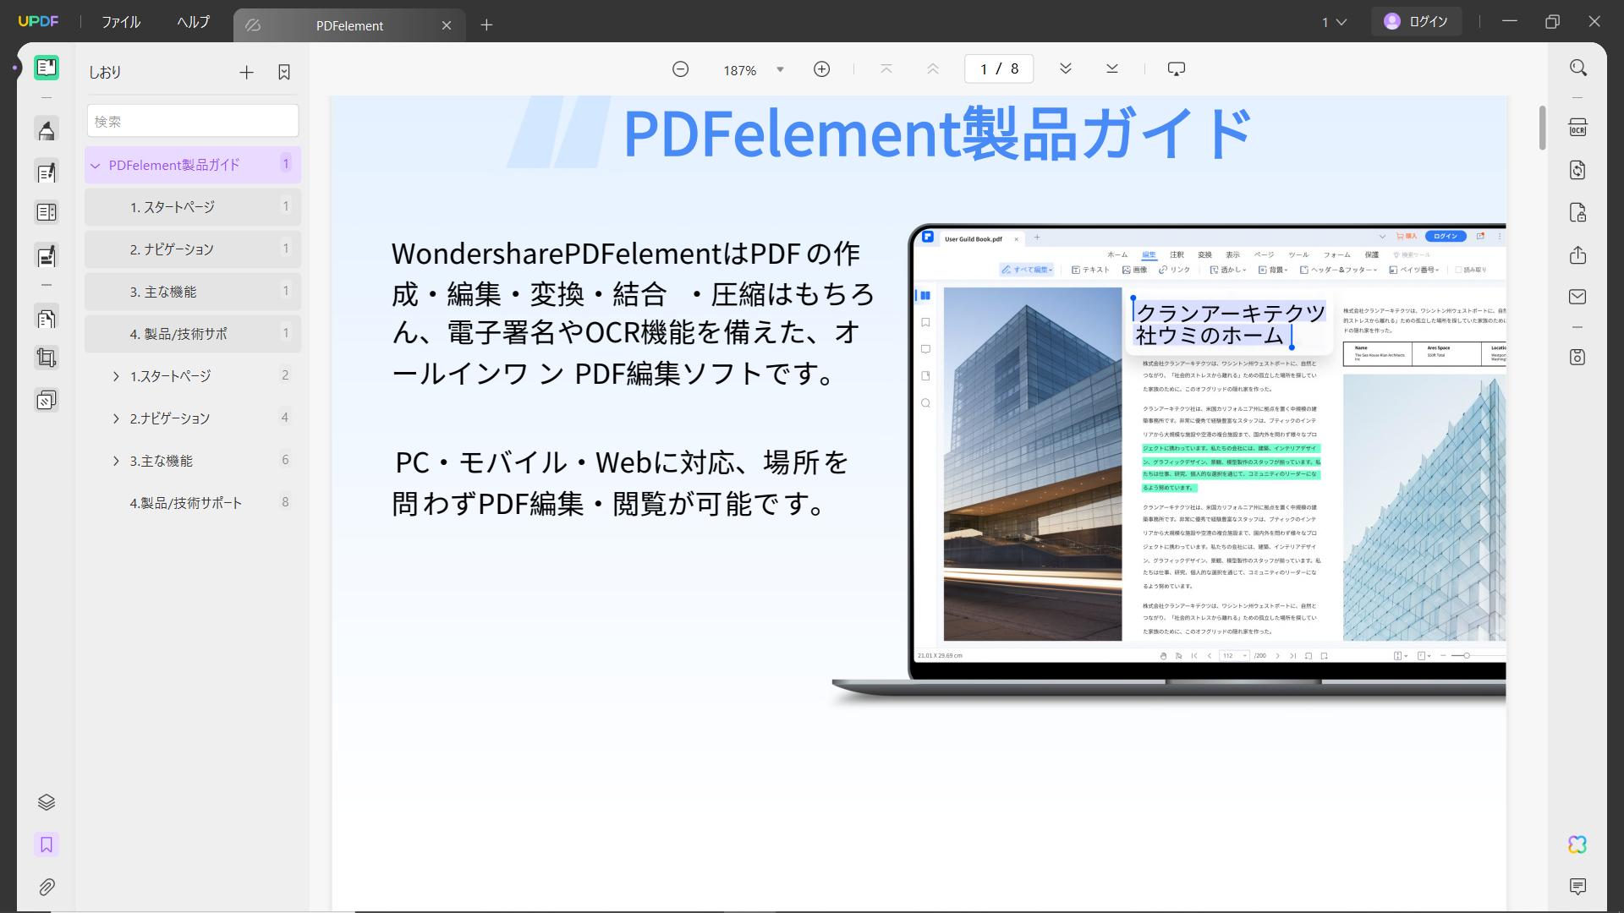Run OCR recognition from right sidebar

pos(1577,128)
